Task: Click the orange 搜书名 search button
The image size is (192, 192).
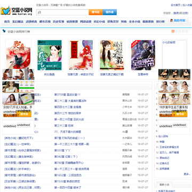Action: pos(95,12)
